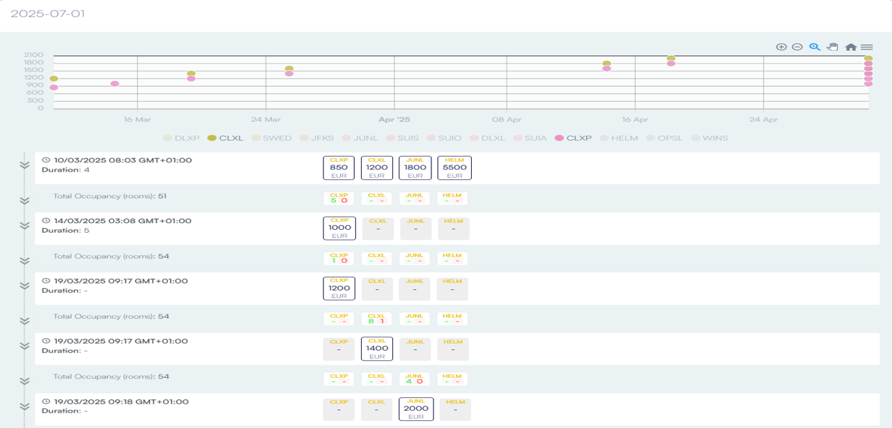Viewport: 892px width, 428px height.
Task: Toggle CLXP series in chart legend
Action: (574, 138)
